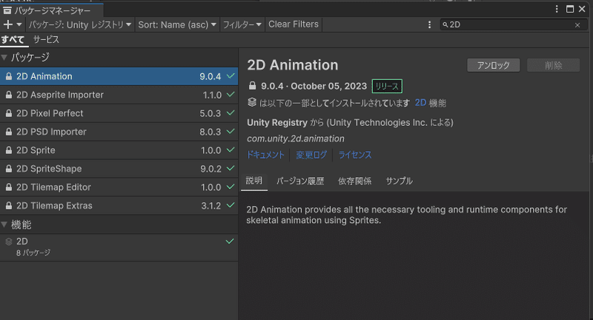Screen dimensions: 593x320
Task: Click the lock icon beside 2D Aseprite Importer
Action: click(9, 95)
